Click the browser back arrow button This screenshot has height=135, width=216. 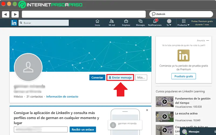pyautogui.click(x=5, y=14)
